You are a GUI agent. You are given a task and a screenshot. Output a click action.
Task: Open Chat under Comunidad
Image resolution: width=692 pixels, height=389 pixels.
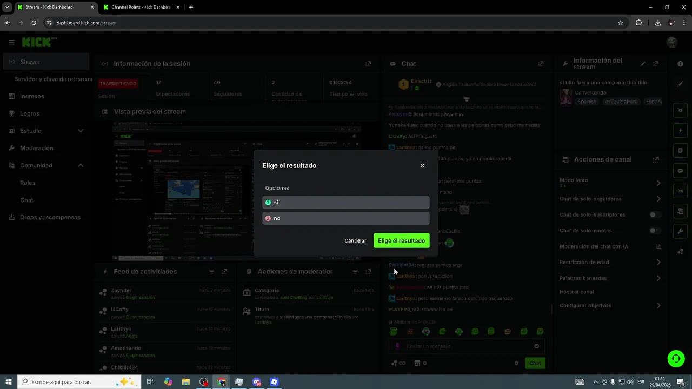pos(27,200)
